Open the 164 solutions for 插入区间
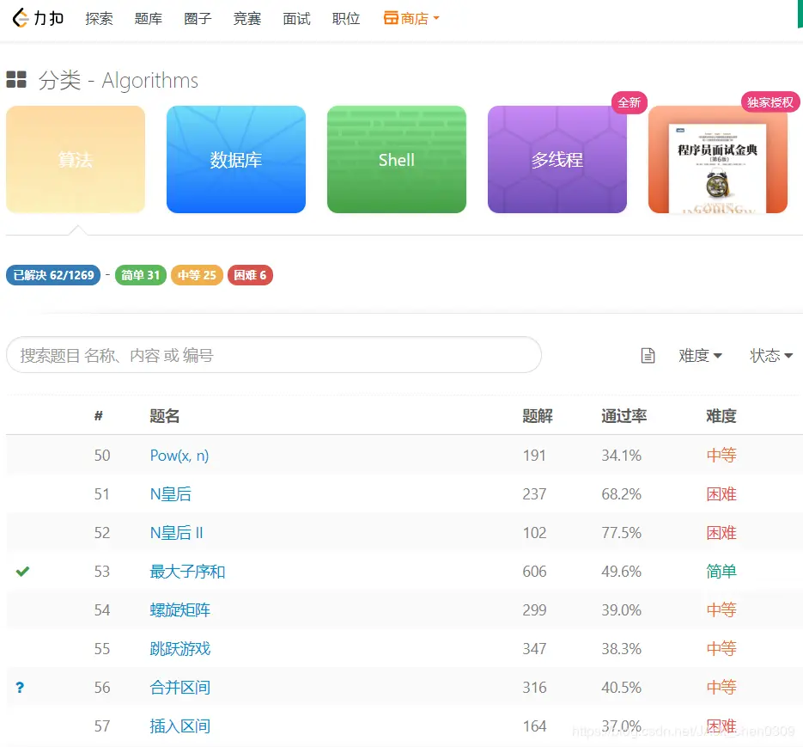Viewport: 803px width, 747px height. (534, 726)
